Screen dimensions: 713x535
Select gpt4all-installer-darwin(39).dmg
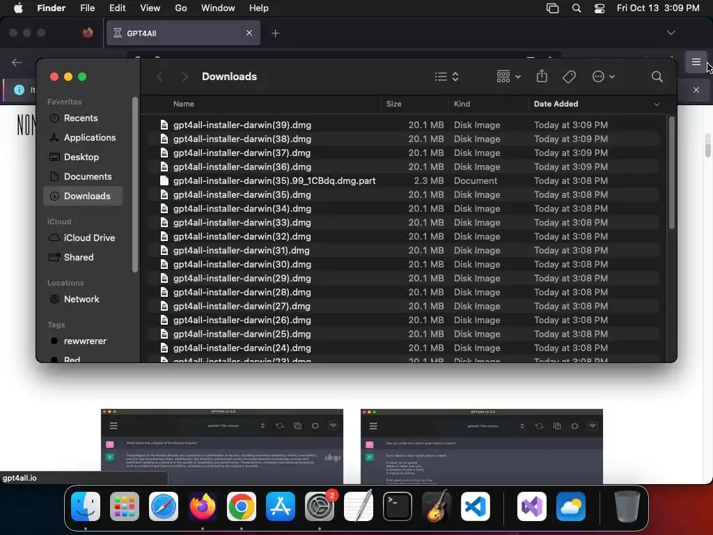click(404, 125)
